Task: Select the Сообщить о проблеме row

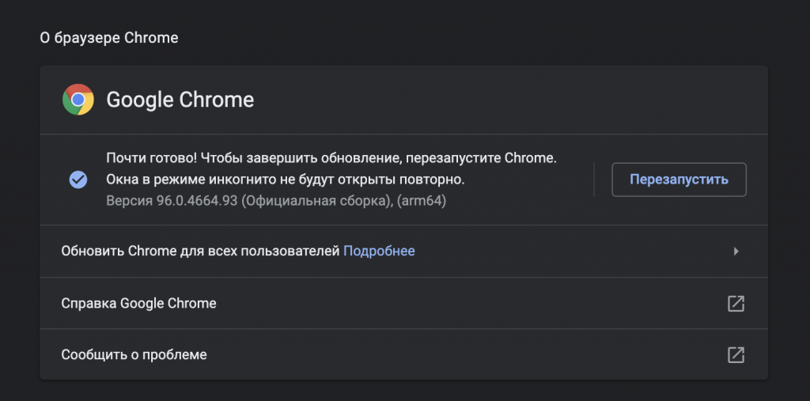Action: point(134,355)
